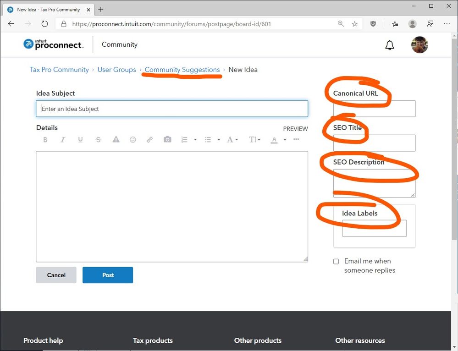Viewport: 458px width, 351px height.
Task: Enable 'Email me when someone replies' checkbox
Action: click(x=336, y=261)
